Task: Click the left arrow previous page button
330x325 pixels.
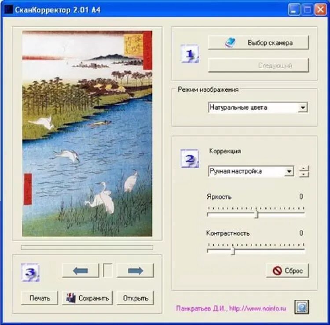Action: (x=81, y=271)
